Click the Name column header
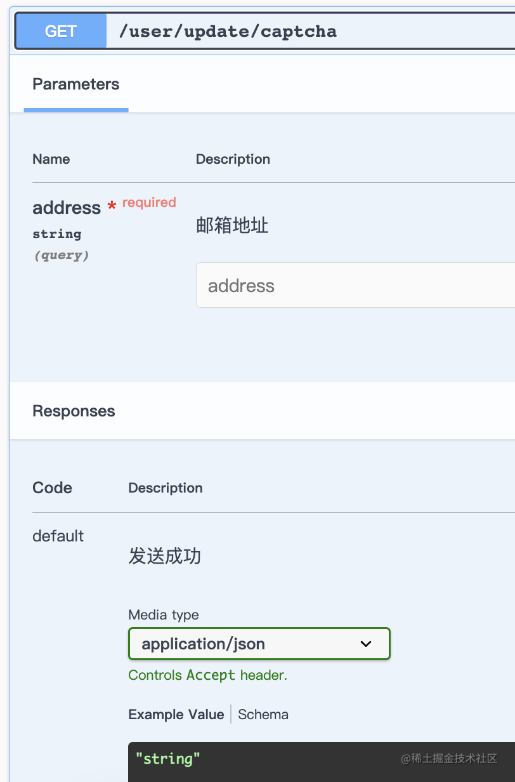This screenshot has height=782, width=515. pyautogui.click(x=51, y=159)
